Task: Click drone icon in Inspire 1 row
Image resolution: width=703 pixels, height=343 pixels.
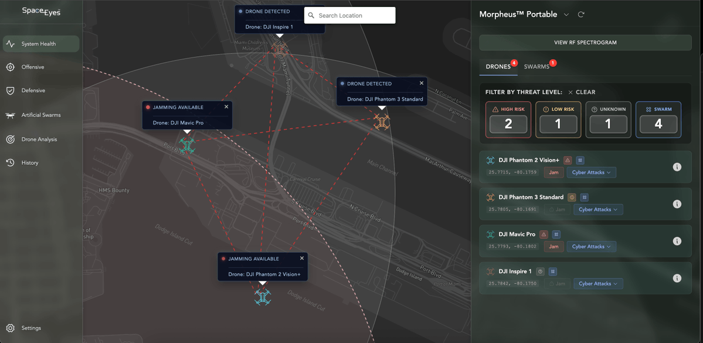Action: (x=491, y=271)
